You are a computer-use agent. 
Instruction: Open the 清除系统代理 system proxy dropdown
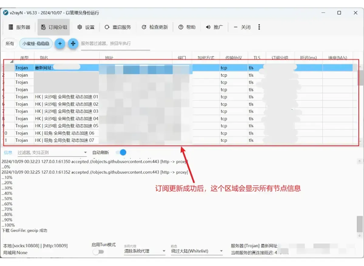pyautogui.click(x=145, y=251)
